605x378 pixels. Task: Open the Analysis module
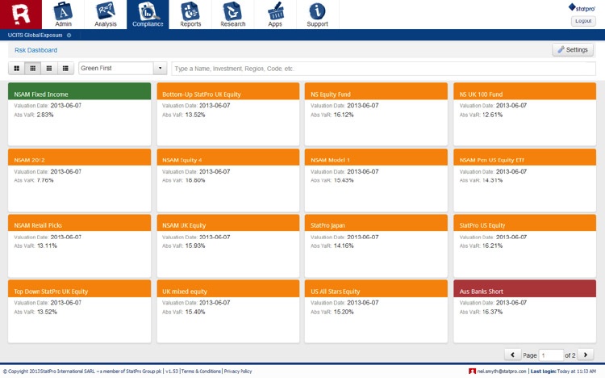[105, 14]
